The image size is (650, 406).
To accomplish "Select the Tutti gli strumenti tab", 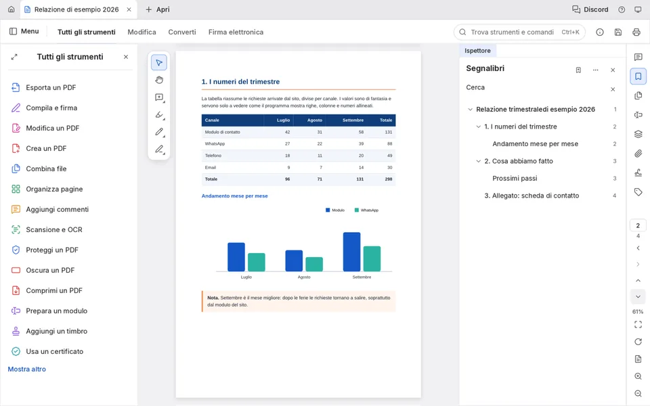I will coord(86,32).
